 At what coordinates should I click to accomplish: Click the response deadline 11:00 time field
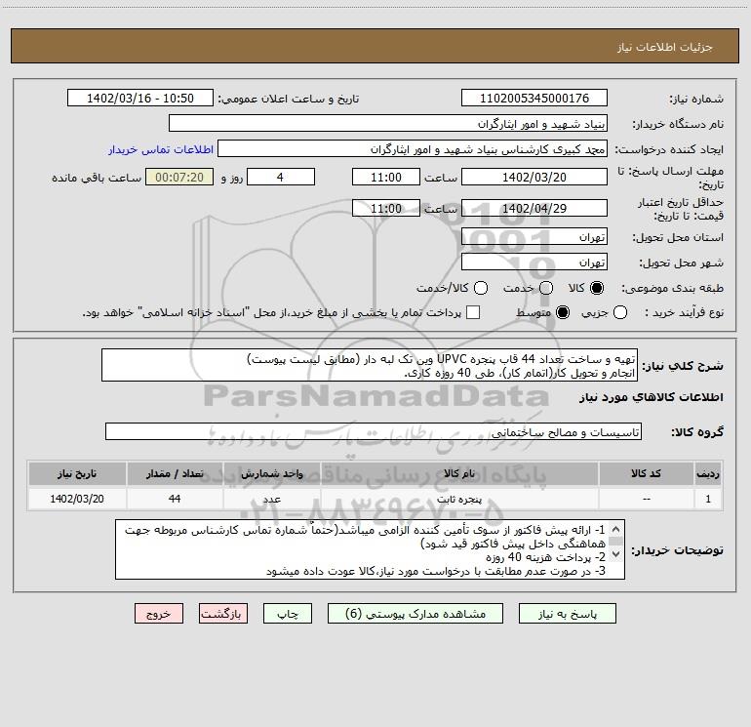386,177
